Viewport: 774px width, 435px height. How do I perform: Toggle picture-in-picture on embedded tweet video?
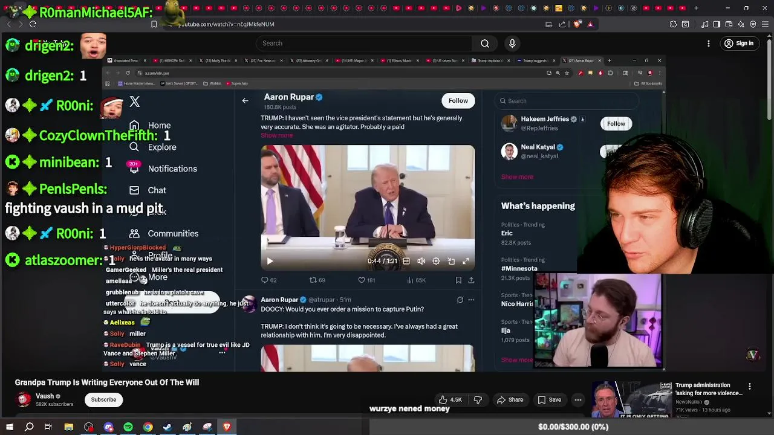(451, 261)
